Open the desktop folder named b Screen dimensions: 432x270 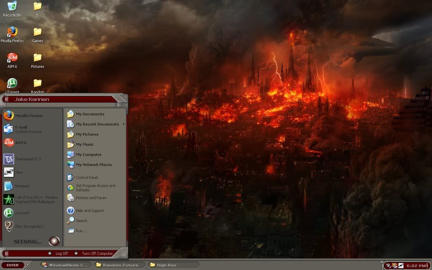pyautogui.click(x=38, y=9)
